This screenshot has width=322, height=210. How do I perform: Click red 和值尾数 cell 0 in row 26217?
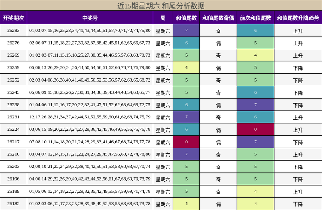186,142
